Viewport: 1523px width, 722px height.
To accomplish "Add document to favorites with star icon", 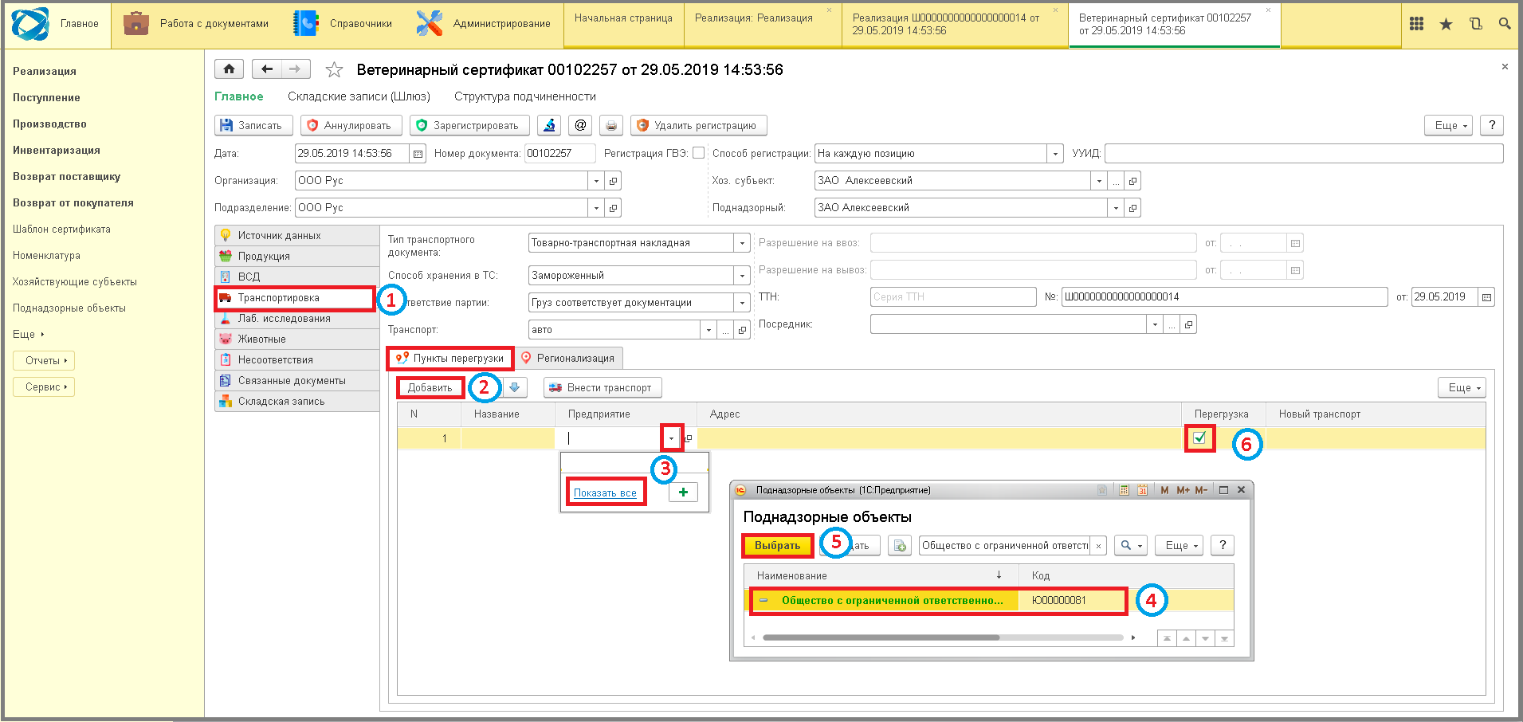I will click(x=334, y=70).
